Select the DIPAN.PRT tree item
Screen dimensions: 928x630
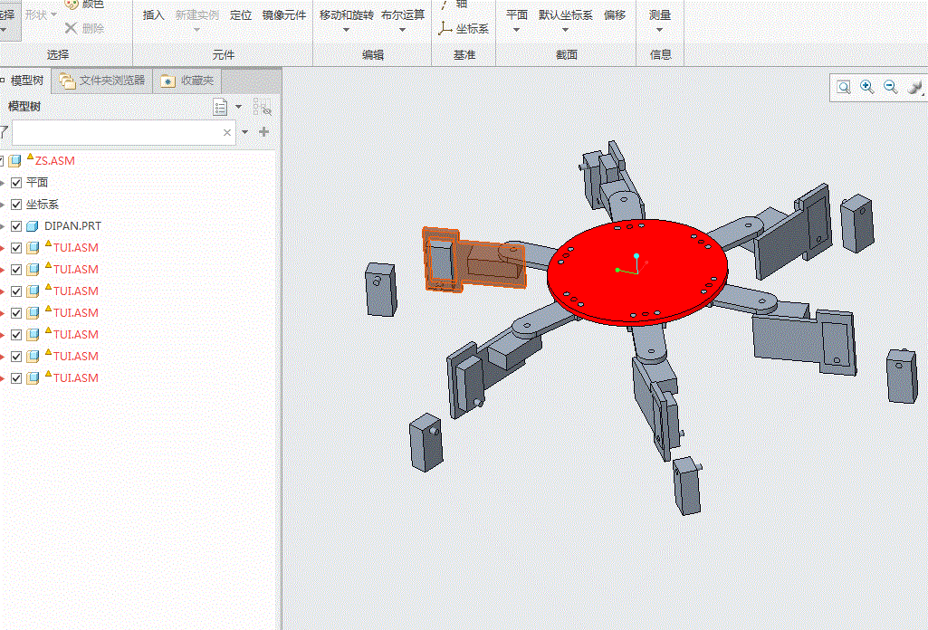[72, 226]
